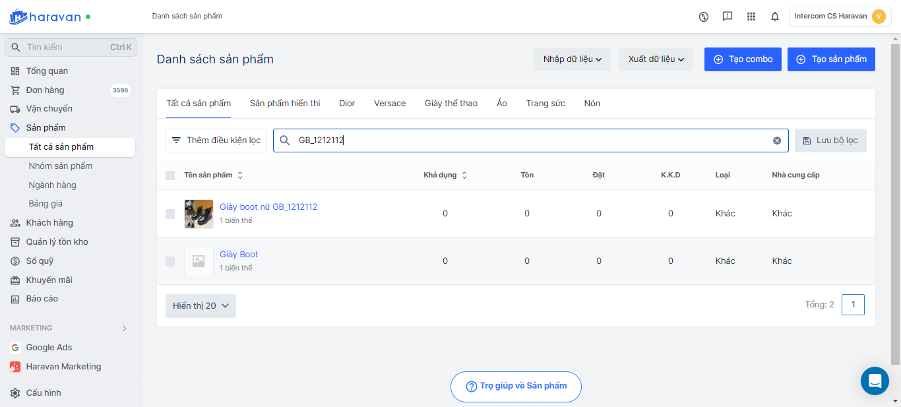Open the Intercom chat bubble
Viewport: 901px width, 407px height.
pyautogui.click(x=875, y=381)
